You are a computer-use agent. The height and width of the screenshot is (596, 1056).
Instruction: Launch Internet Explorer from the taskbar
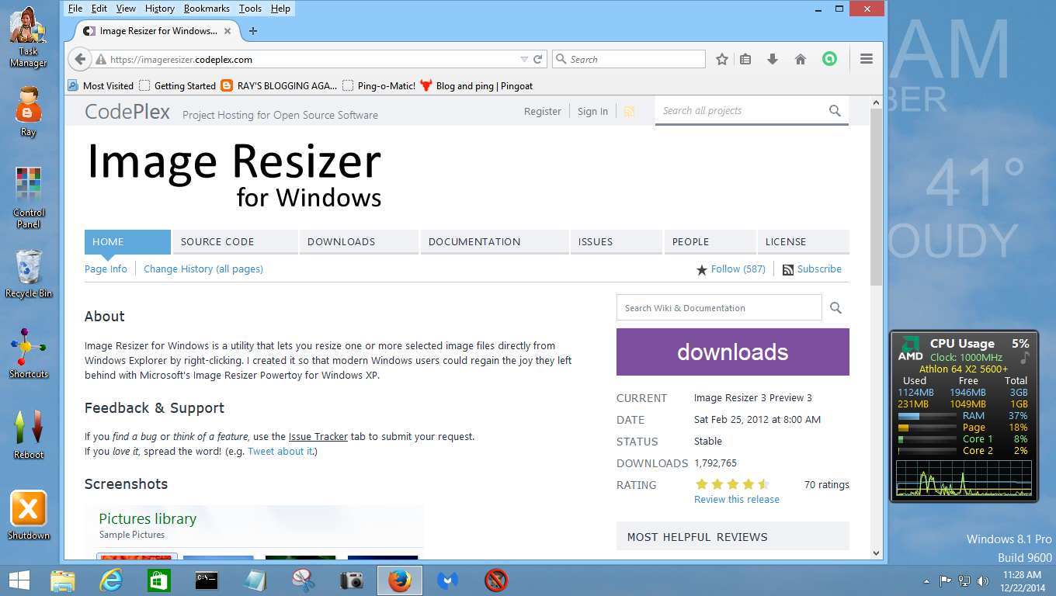coord(112,580)
